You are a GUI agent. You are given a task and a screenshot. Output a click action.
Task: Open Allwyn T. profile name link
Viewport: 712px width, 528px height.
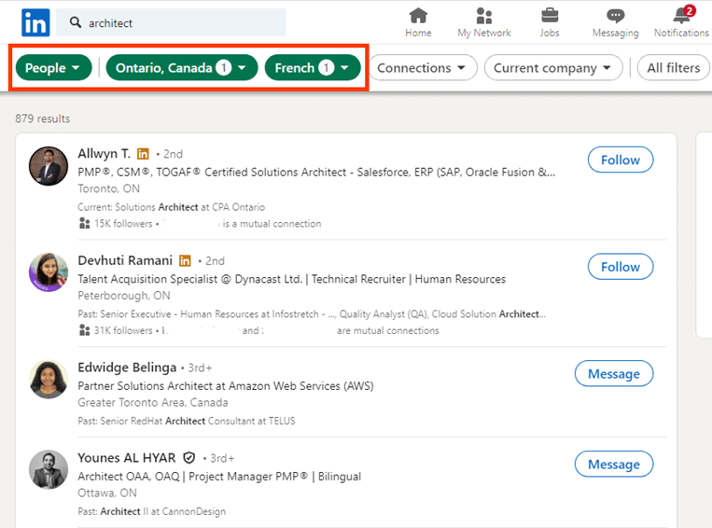104,153
